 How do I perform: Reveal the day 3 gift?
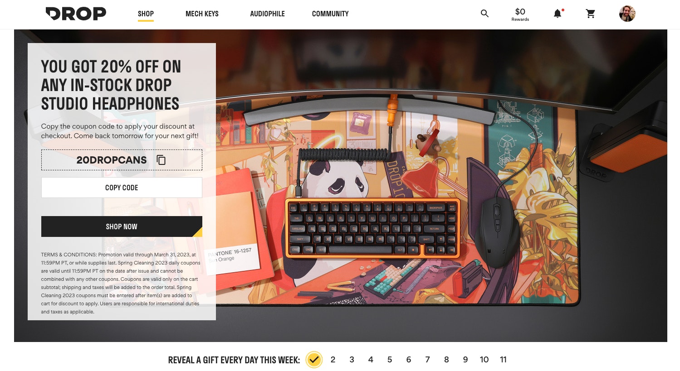coord(352,360)
